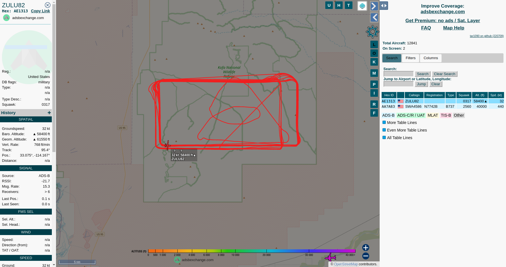Toggle the U map button
Viewport: 506px width, 267px height.
(x=329, y=5)
